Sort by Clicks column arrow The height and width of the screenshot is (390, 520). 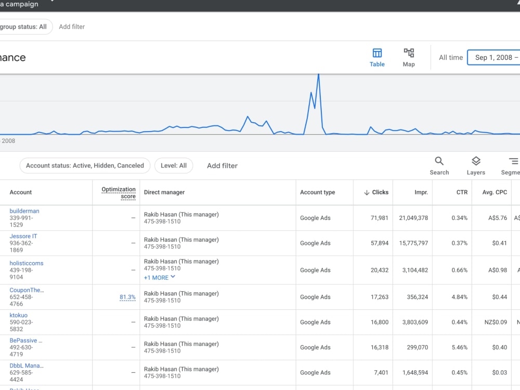click(367, 192)
